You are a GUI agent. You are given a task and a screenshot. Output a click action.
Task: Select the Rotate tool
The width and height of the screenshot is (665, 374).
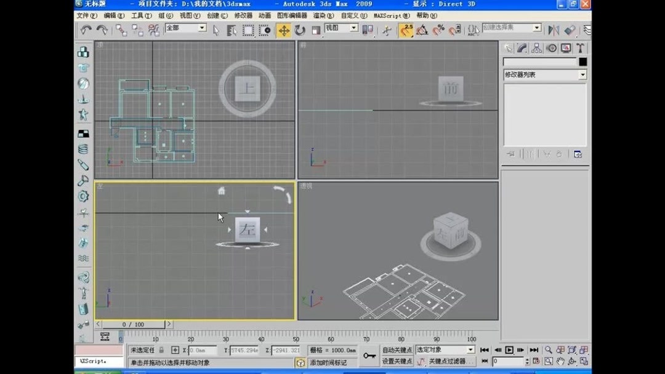click(300, 29)
